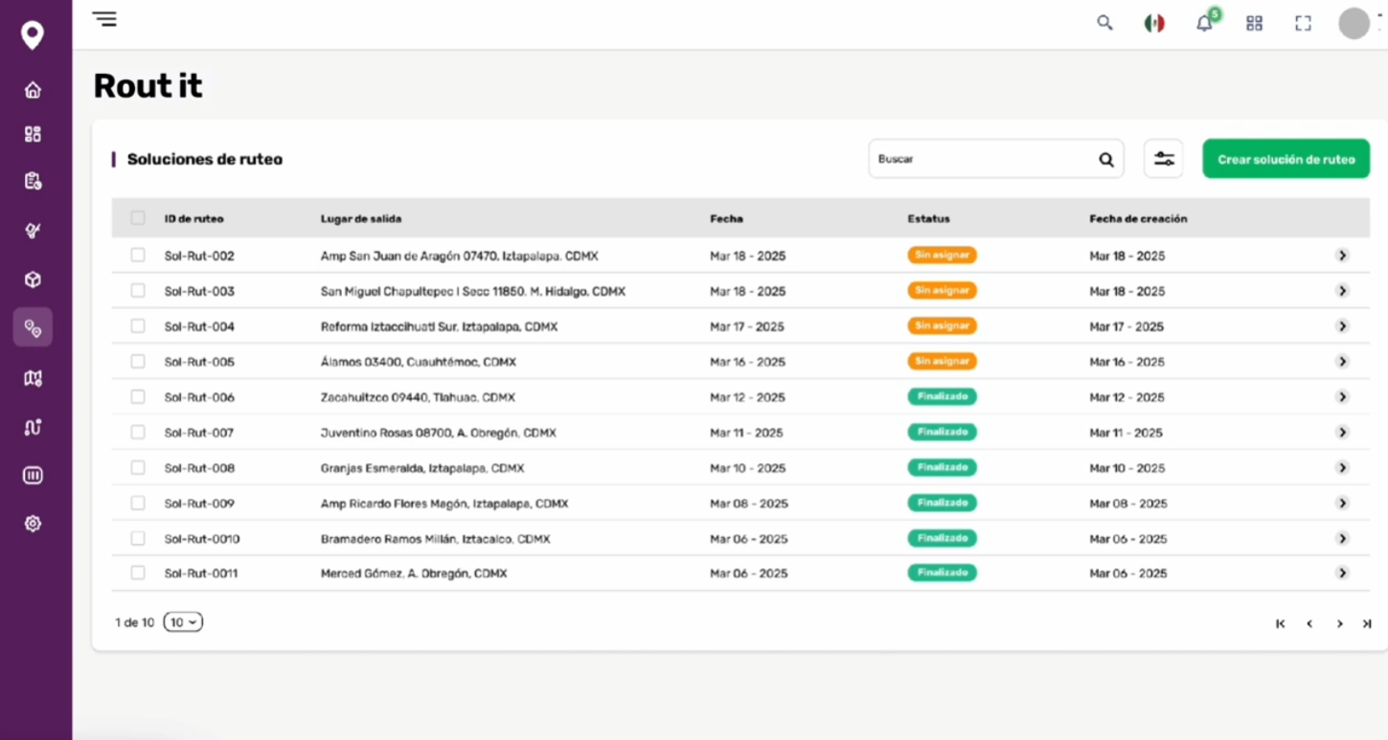Open the rocket icon in sidebar
Image resolution: width=1388 pixels, height=740 pixels.
(33, 231)
